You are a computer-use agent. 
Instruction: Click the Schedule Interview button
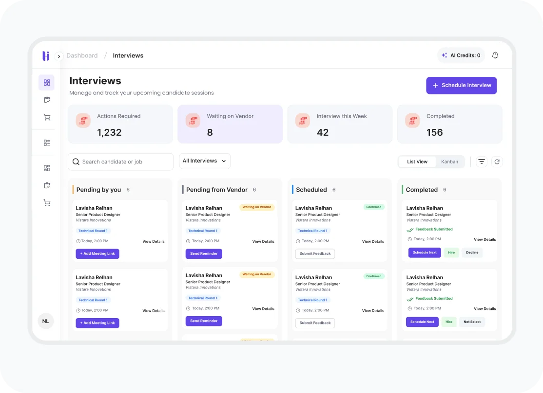[x=461, y=85]
